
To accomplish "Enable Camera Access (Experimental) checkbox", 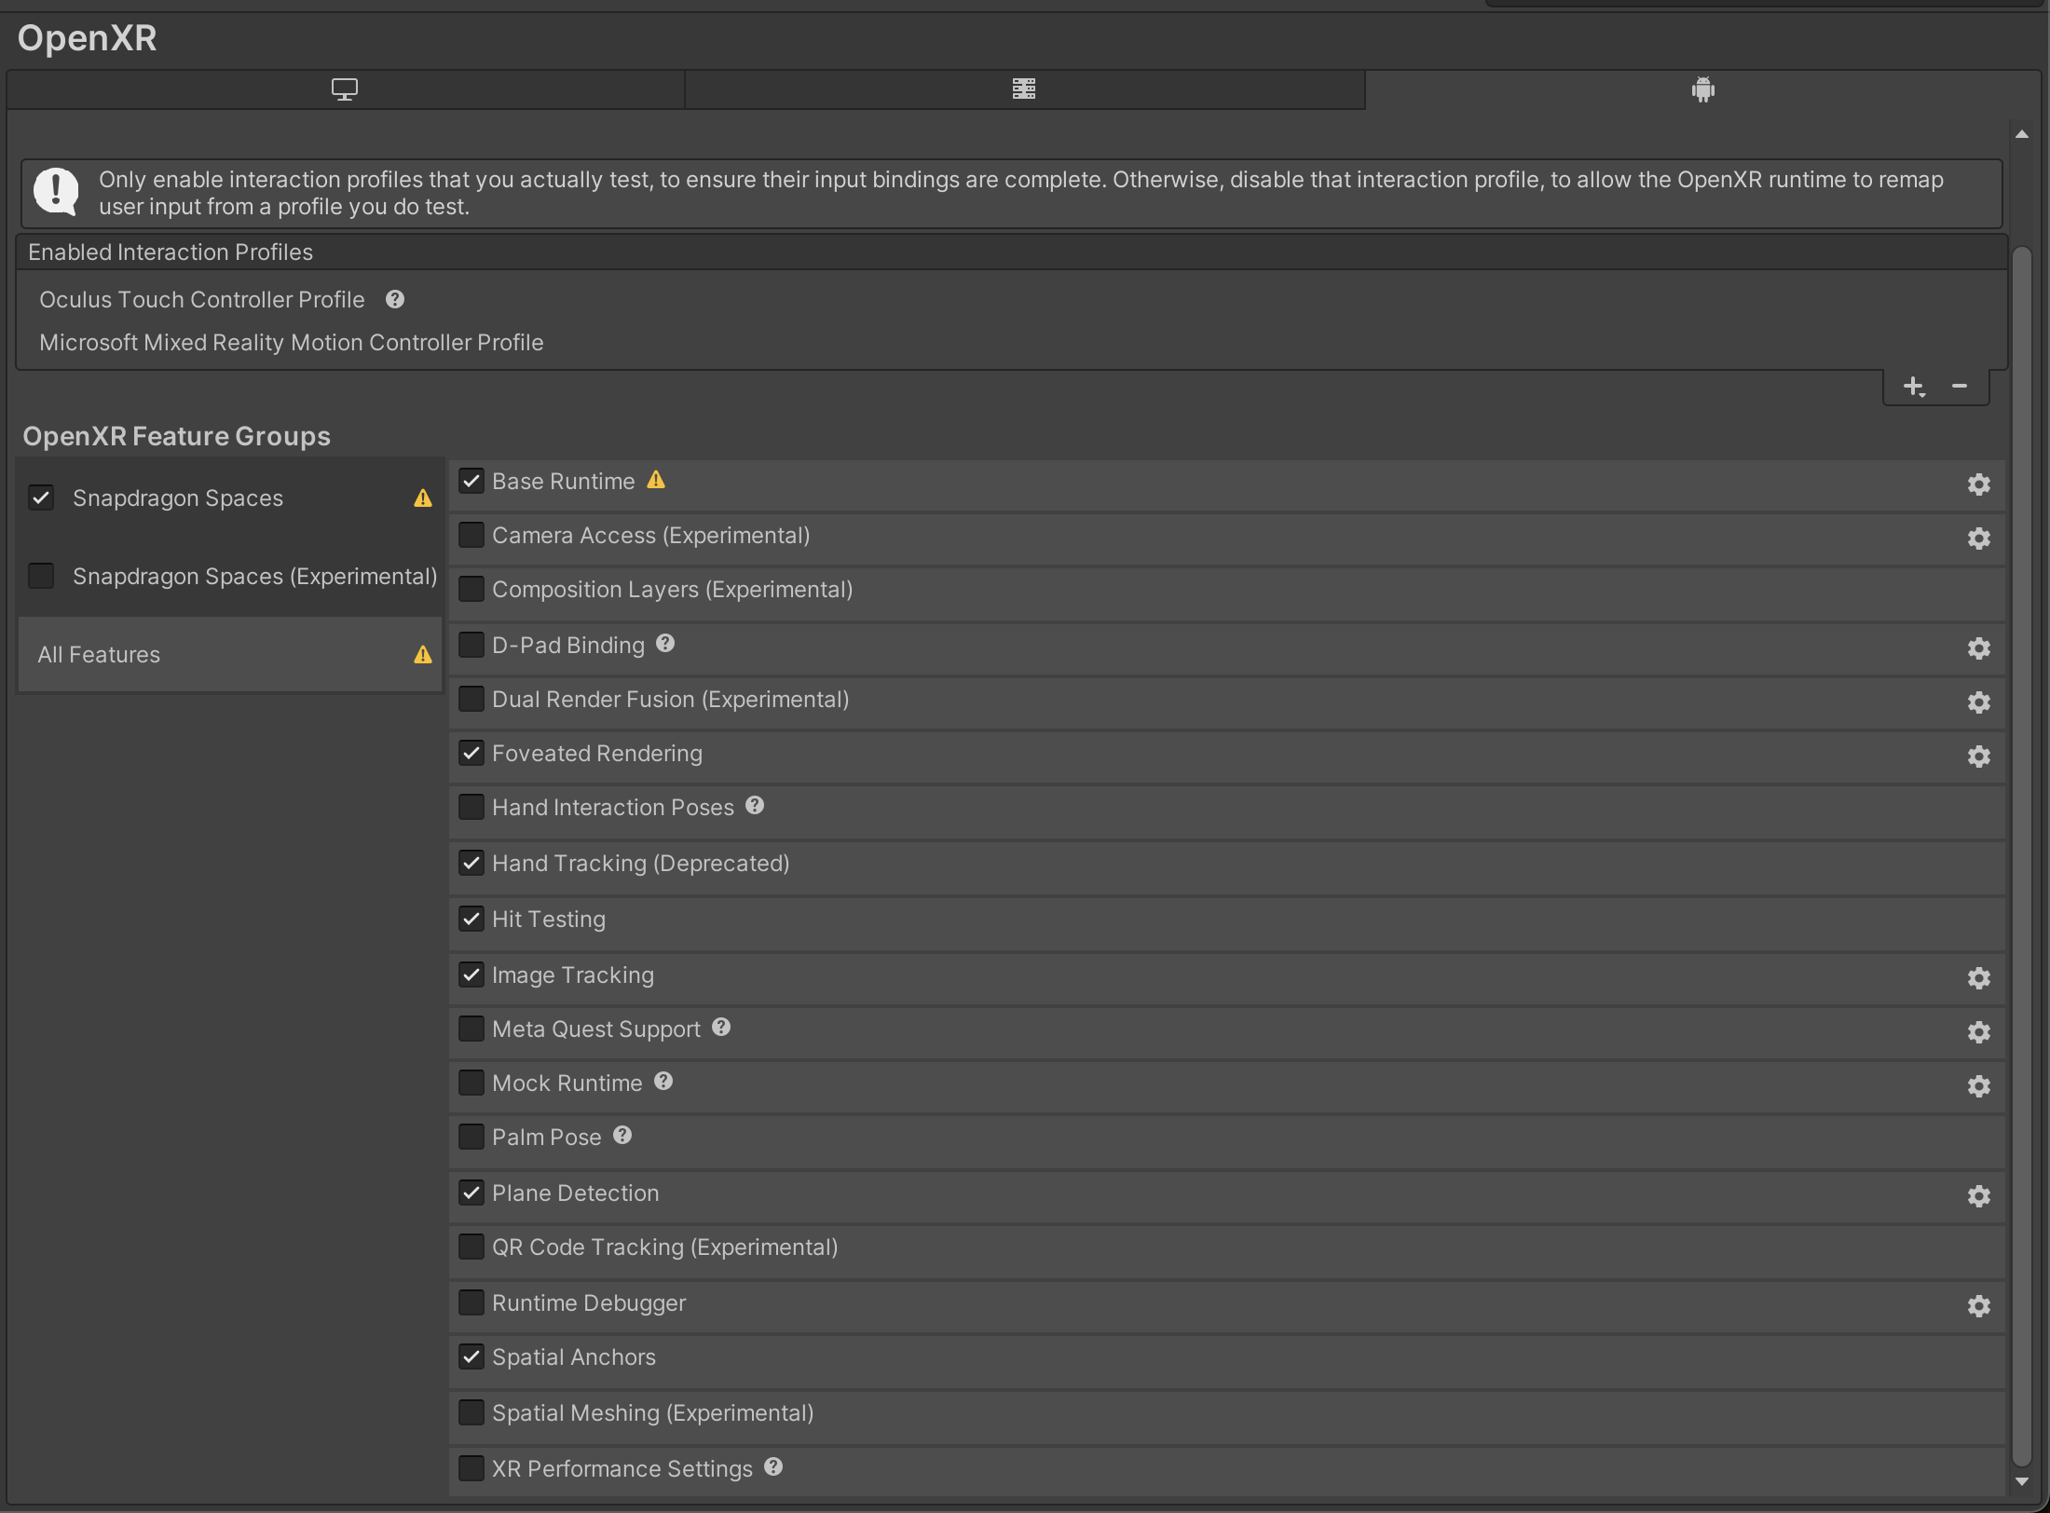I will (x=471, y=535).
